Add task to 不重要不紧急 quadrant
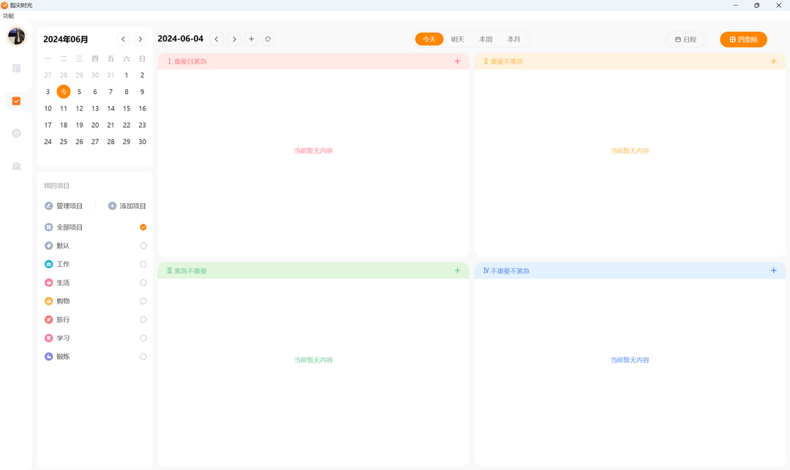The height and width of the screenshot is (470, 790). 773,270
